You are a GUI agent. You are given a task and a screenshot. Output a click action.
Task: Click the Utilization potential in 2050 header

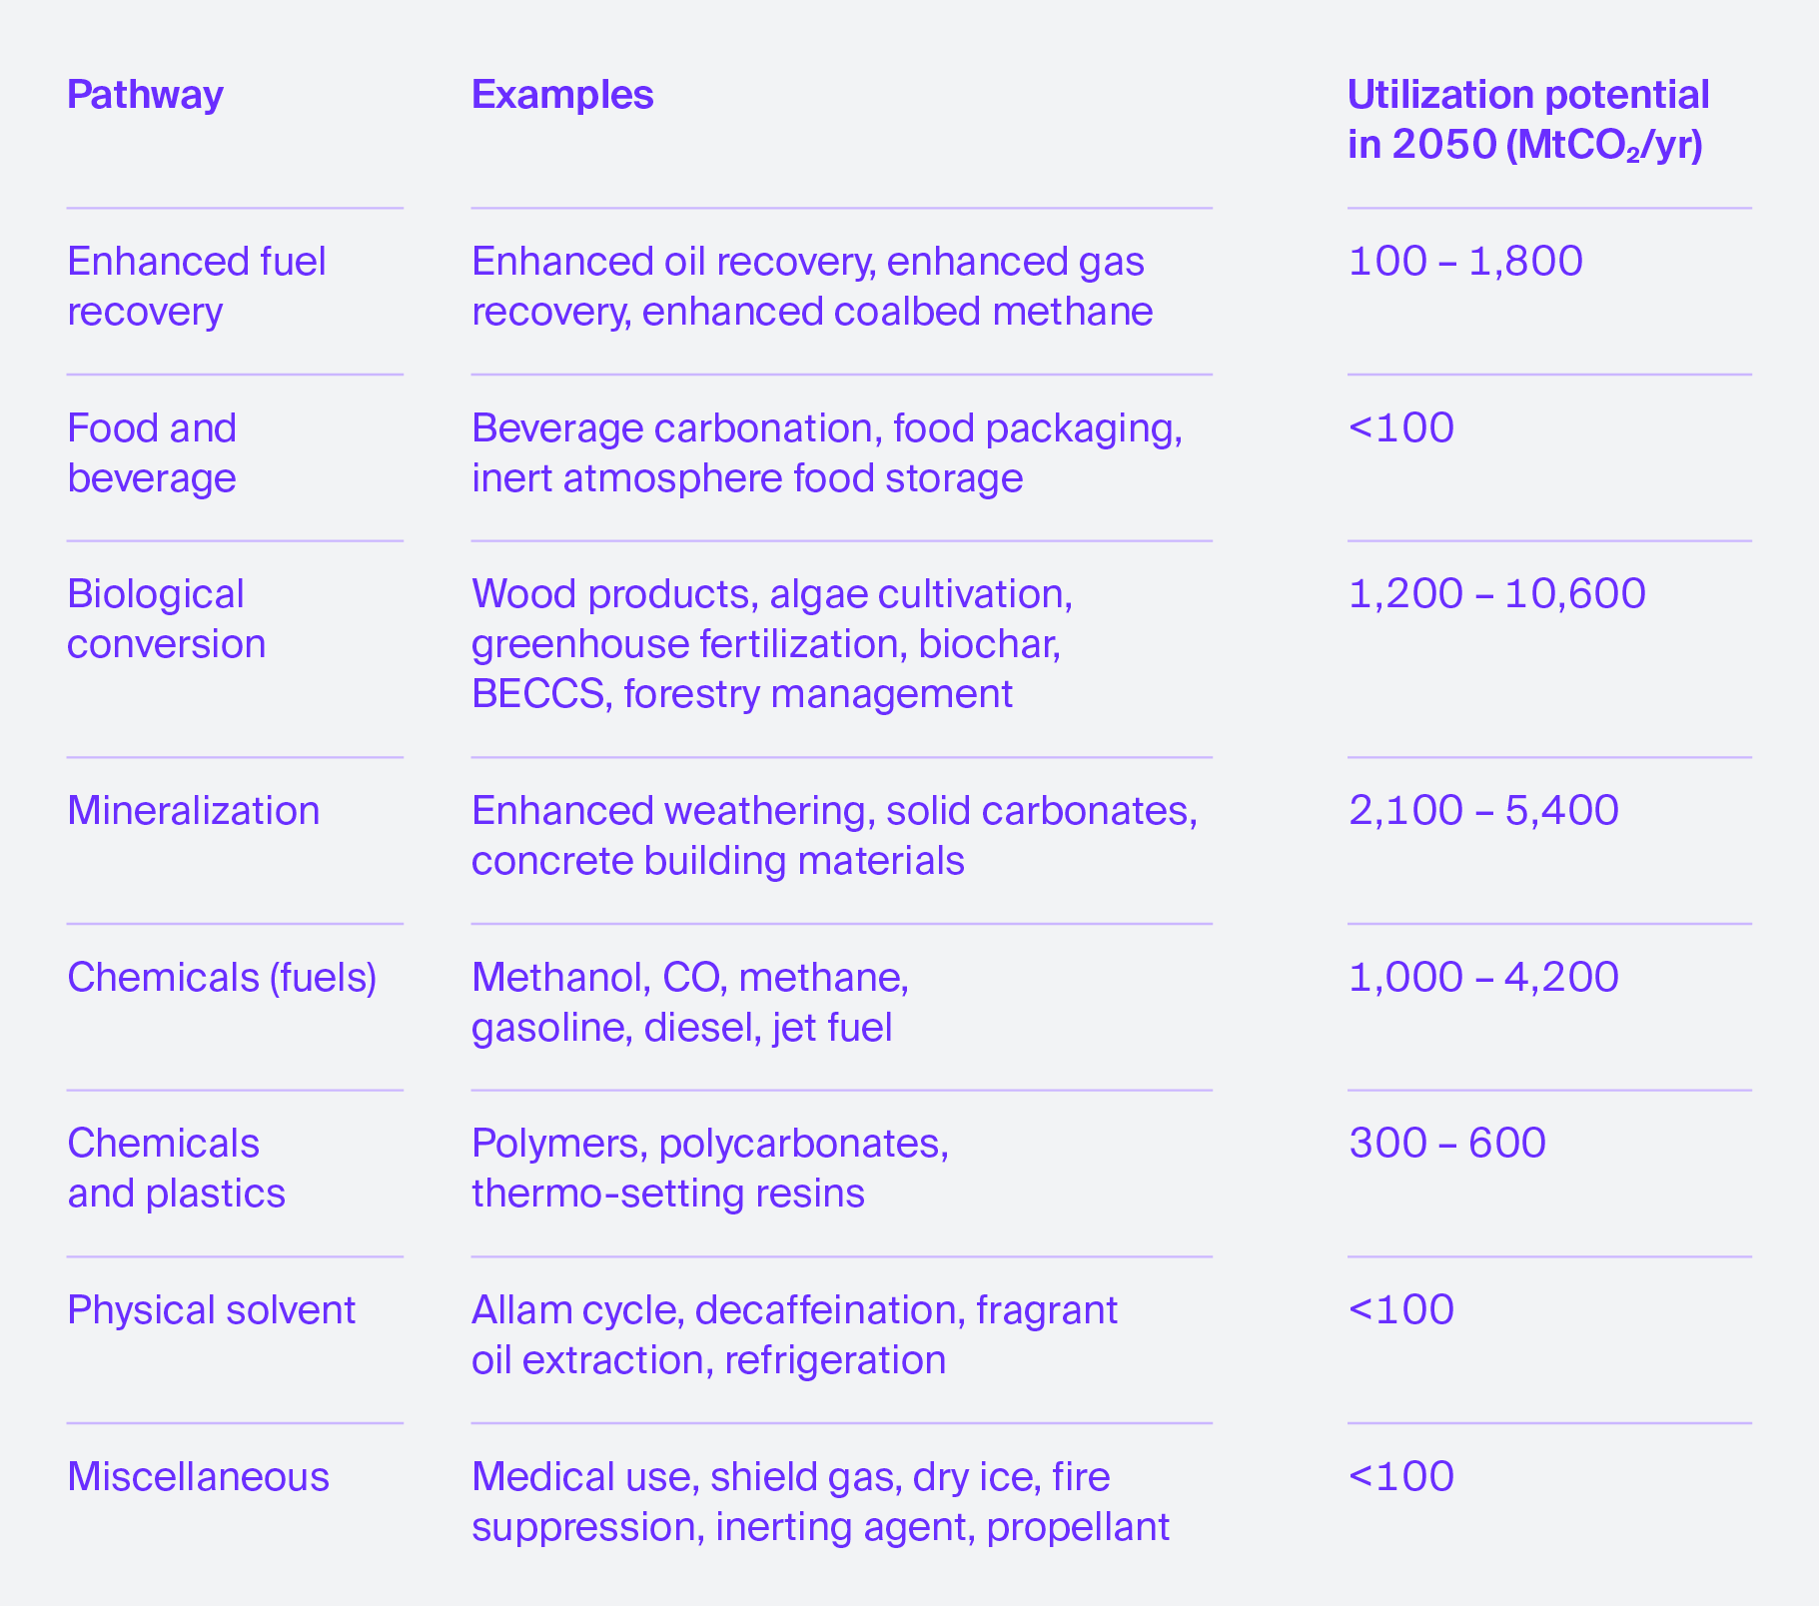coord(1527,120)
